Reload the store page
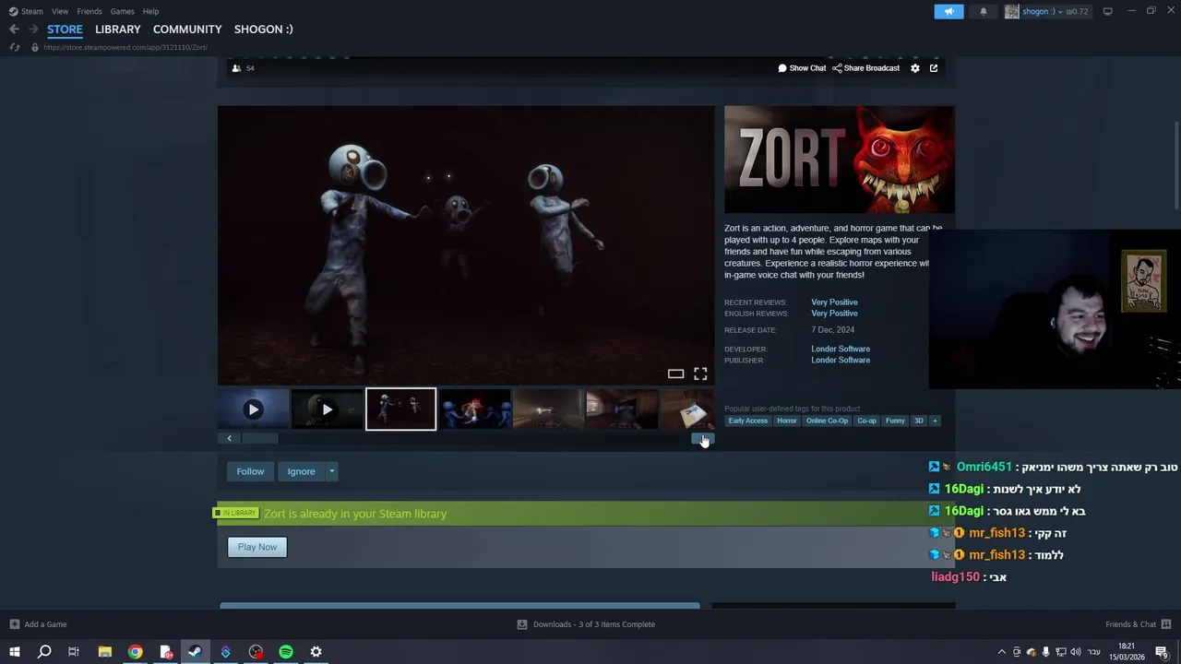Image resolution: width=1181 pixels, height=664 pixels. [x=14, y=47]
